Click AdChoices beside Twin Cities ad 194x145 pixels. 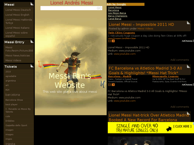coord(188,41)
